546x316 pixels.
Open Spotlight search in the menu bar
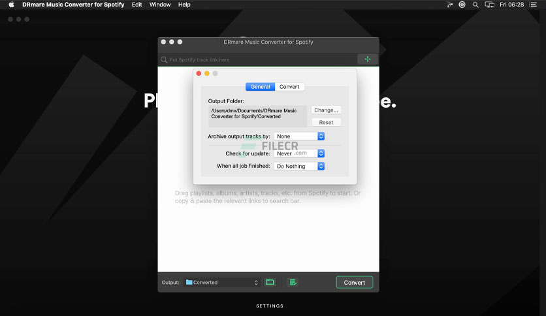(x=475, y=5)
